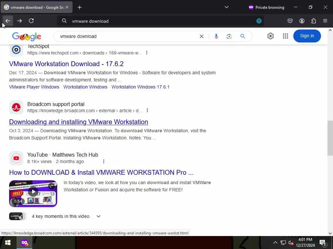333x249 pixels.
Task: Open a new browser tab
Action: coord(79,7)
